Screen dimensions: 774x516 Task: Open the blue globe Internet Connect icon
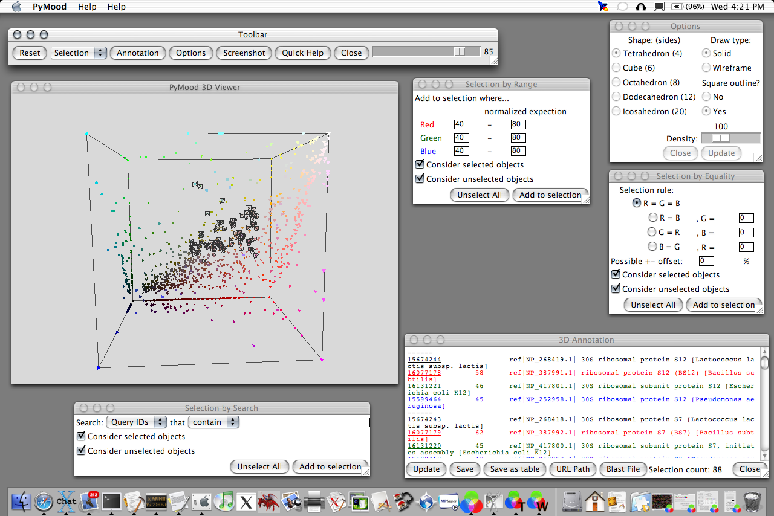click(426, 501)
